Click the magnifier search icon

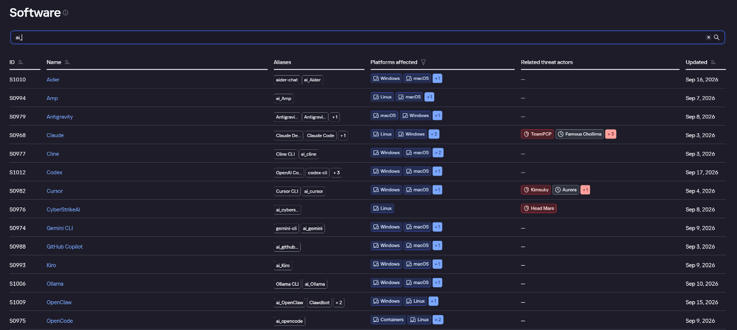716,37
